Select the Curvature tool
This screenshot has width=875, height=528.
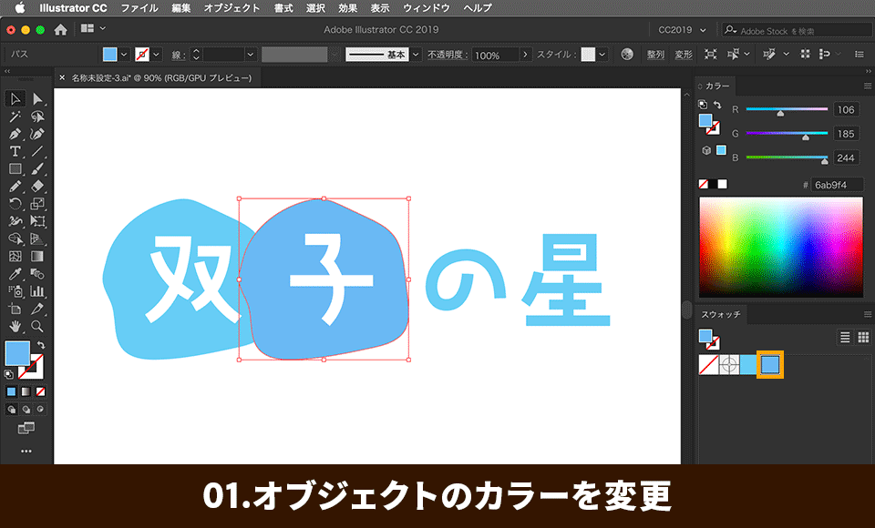37,134
